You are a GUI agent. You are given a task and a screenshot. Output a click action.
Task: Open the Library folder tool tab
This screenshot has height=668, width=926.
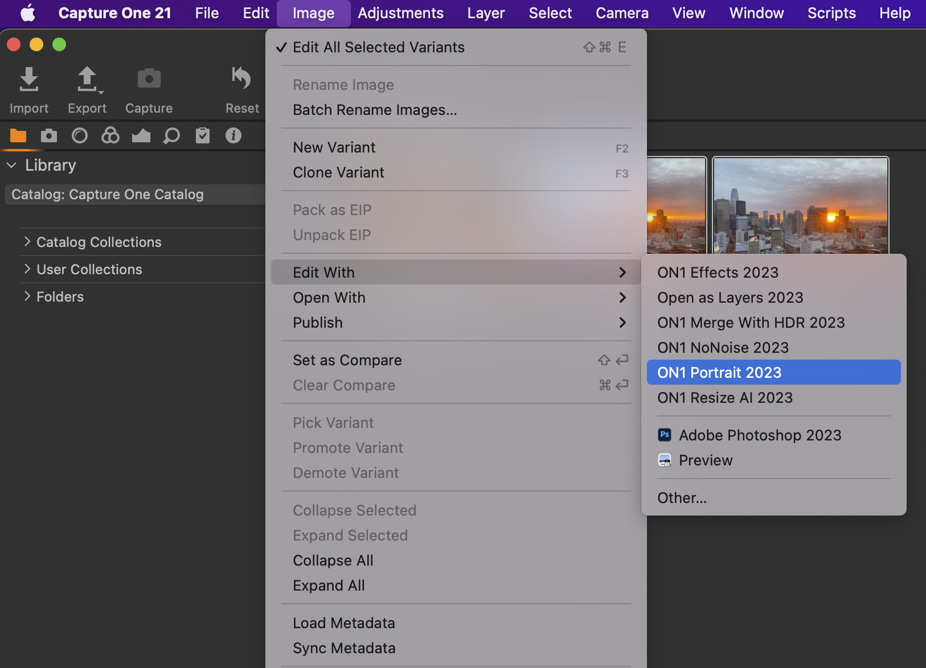tap(18, 135)
